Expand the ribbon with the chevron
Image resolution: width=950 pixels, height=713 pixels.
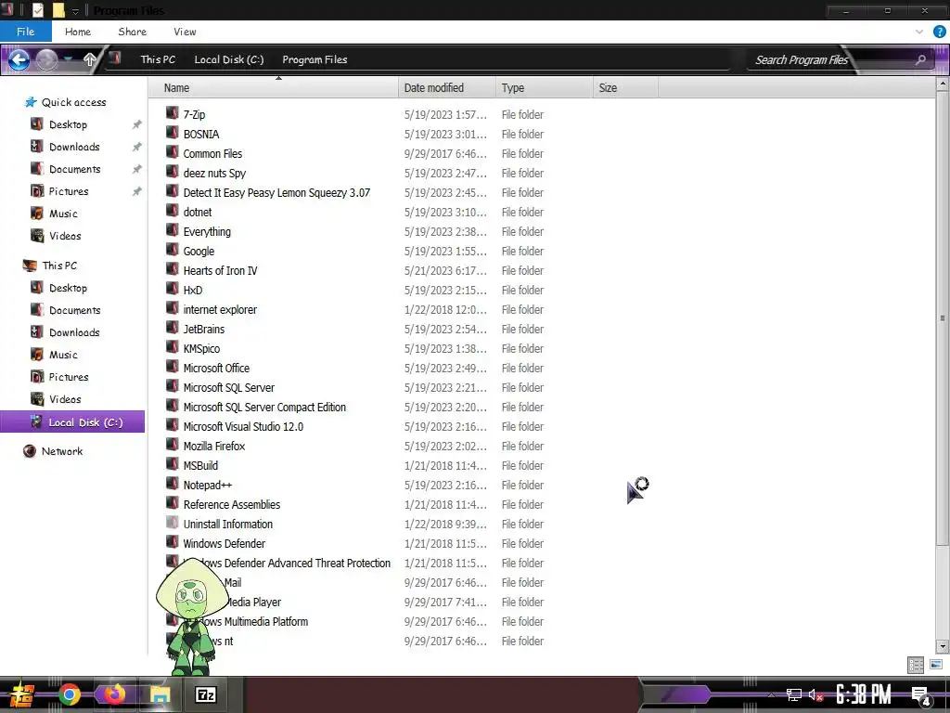tap(919, 32)
